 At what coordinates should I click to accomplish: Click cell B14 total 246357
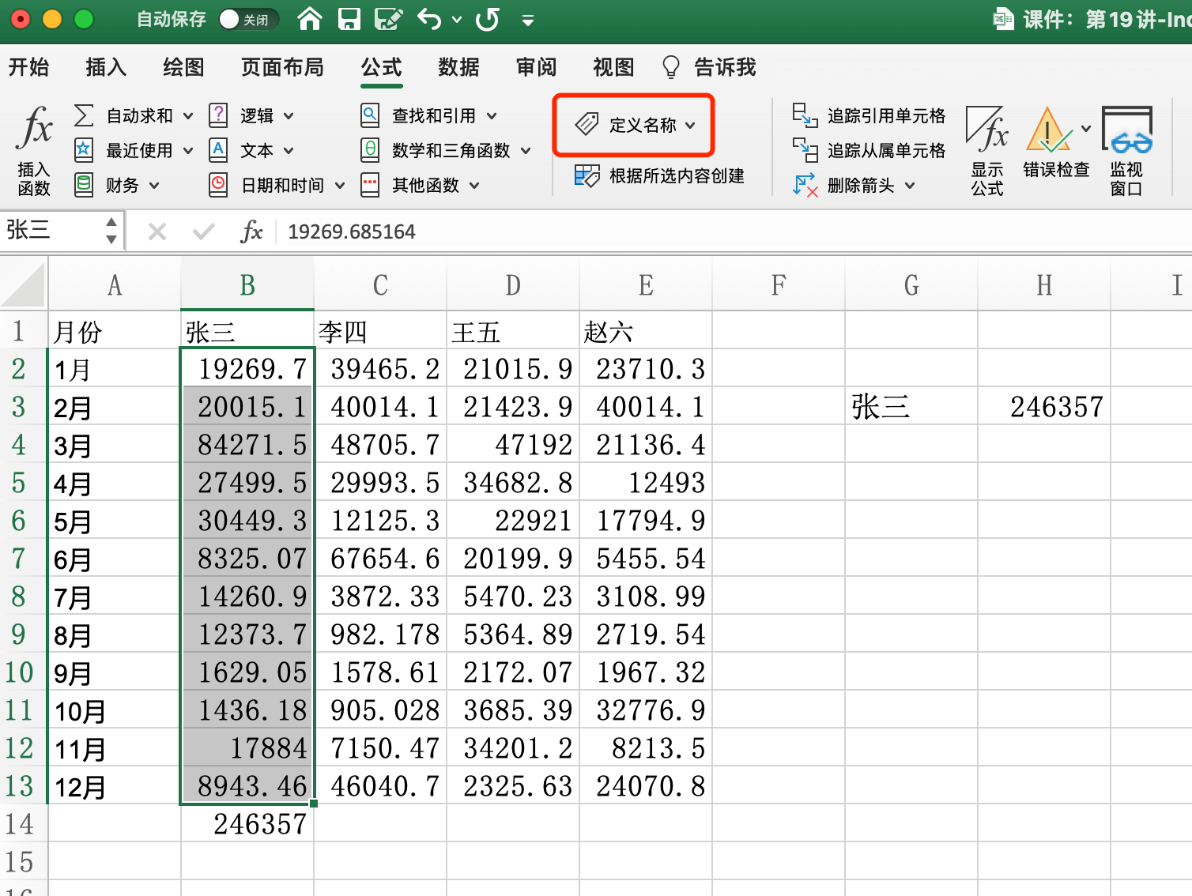tap(247, 824)
